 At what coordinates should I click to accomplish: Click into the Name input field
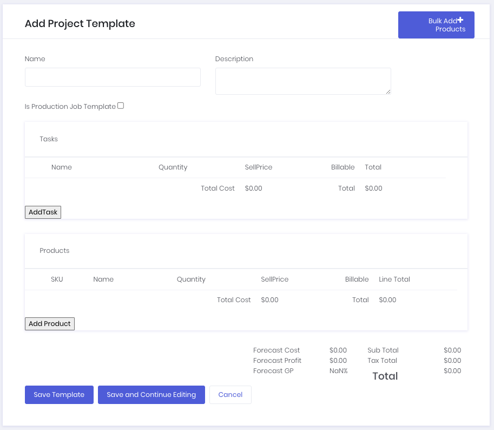(112, 77)
